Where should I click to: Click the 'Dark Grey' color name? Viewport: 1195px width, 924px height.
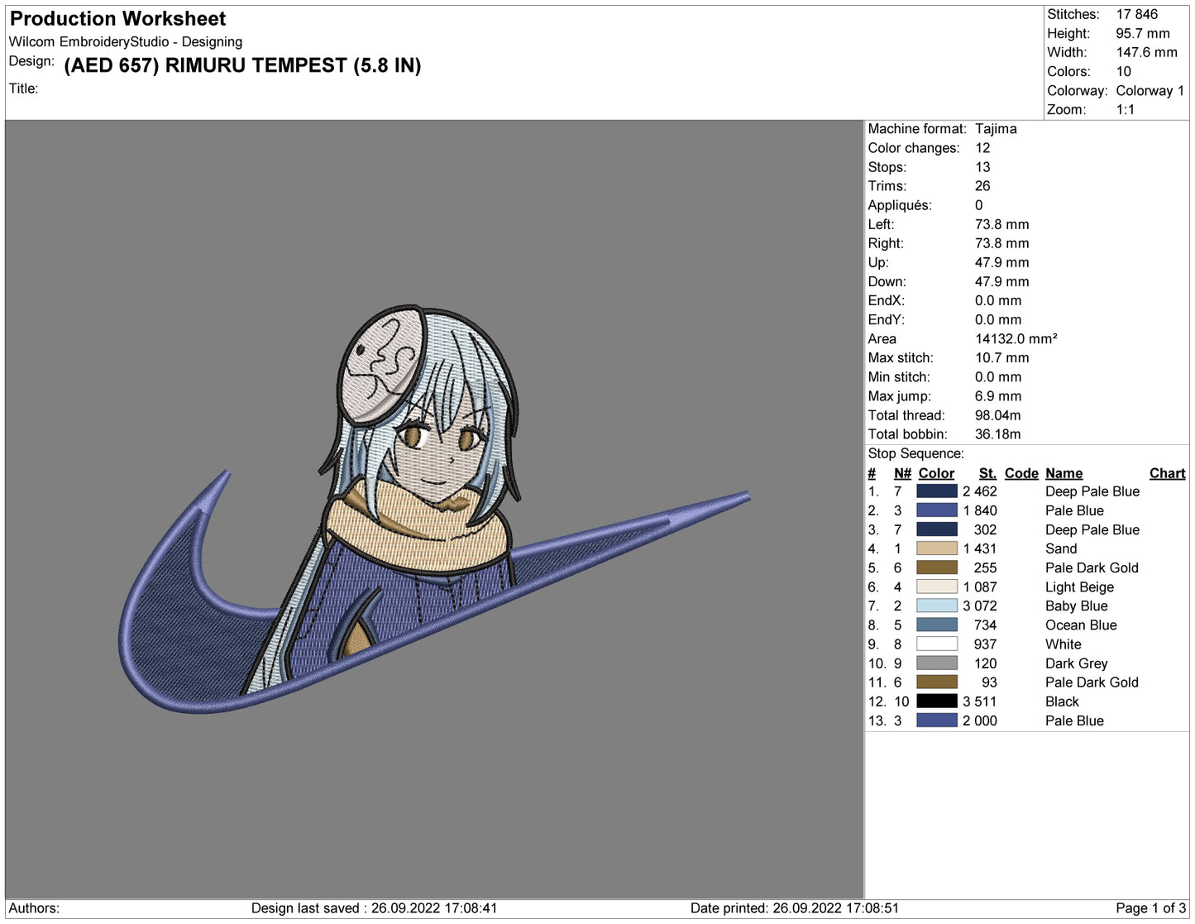coord(1076,663)
